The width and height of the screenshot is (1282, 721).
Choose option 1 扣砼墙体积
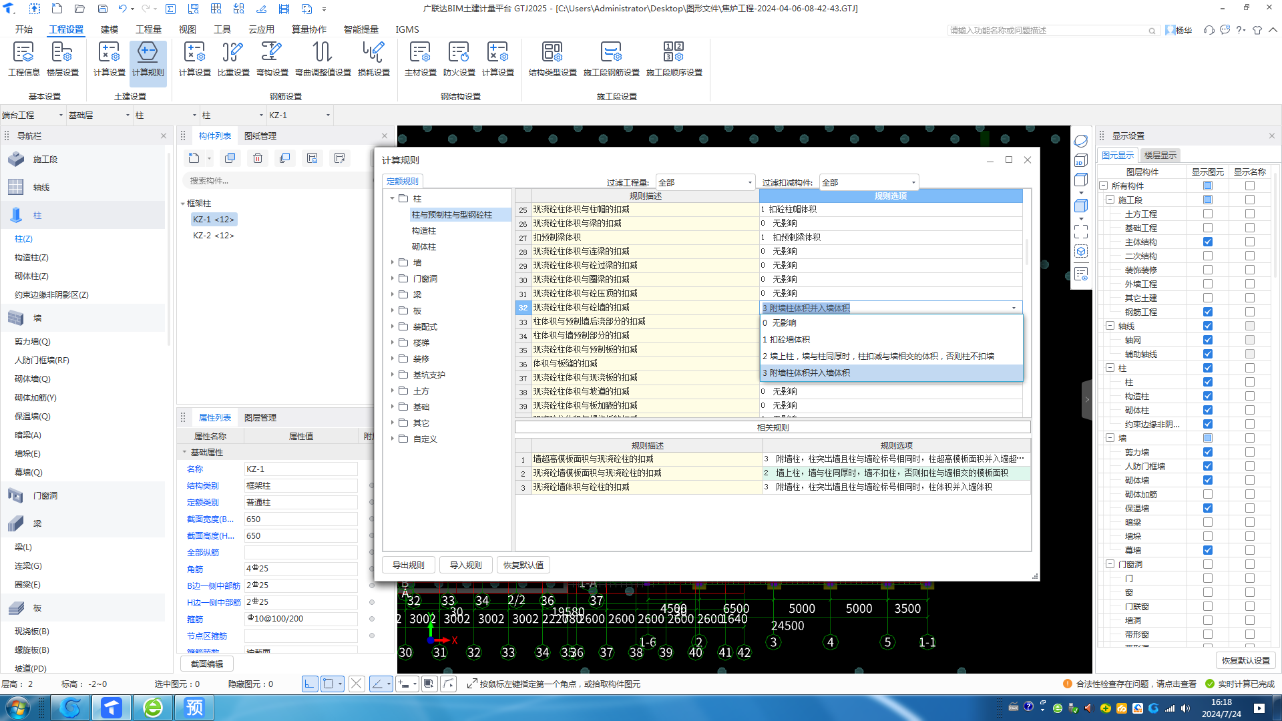(x=891, y=340)
